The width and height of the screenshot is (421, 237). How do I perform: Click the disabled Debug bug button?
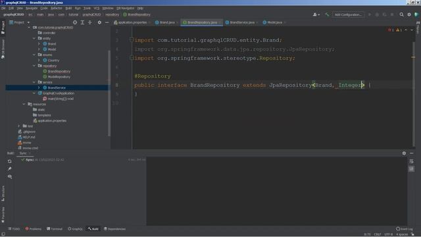pyautogui.click(x=377, y=14)
